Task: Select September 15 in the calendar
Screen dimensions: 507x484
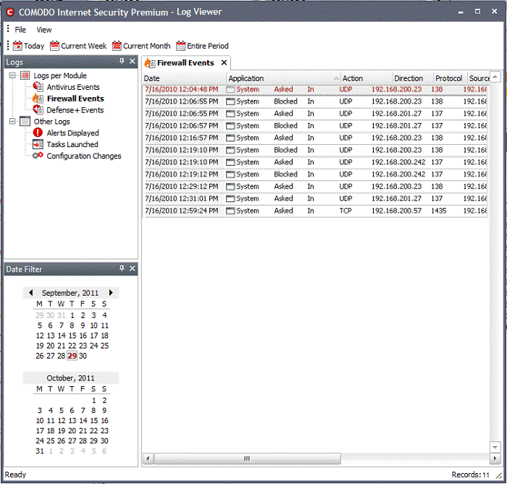Action: (72, 335)
